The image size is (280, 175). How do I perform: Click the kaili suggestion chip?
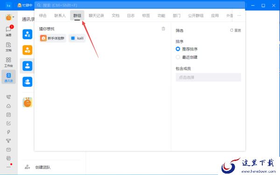click(x=77, y=38)
